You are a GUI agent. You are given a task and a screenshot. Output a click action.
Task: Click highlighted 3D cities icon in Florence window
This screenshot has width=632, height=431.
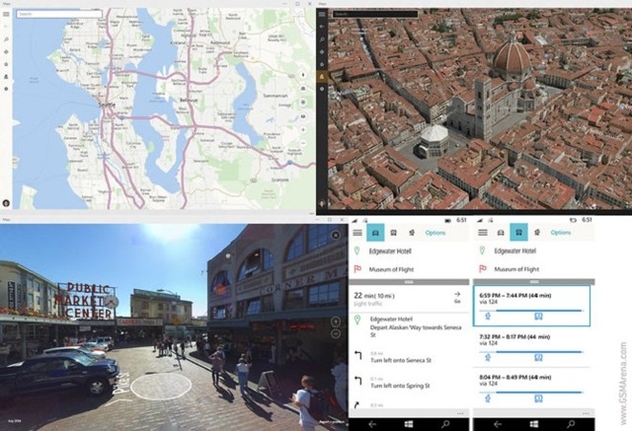pyautogui.click(x=322, y=77)
